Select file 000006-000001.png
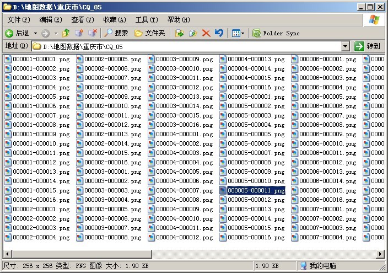The height and width of the screenshot is (273, 388). click(x=324, y=59)
